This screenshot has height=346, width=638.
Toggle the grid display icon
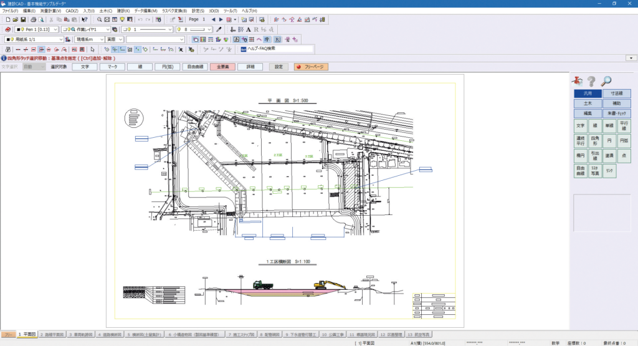coord(252,39)
